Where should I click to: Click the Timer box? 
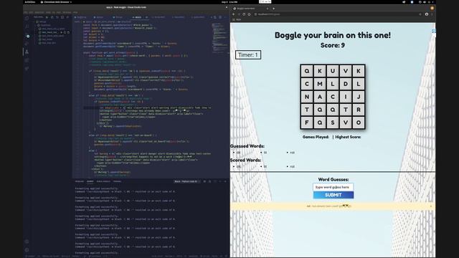pos(248,54)
